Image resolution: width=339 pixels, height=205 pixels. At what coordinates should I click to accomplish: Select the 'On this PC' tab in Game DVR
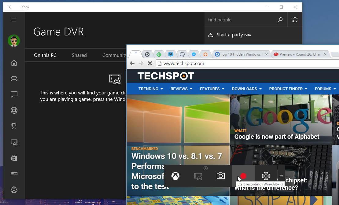[45, 55]
